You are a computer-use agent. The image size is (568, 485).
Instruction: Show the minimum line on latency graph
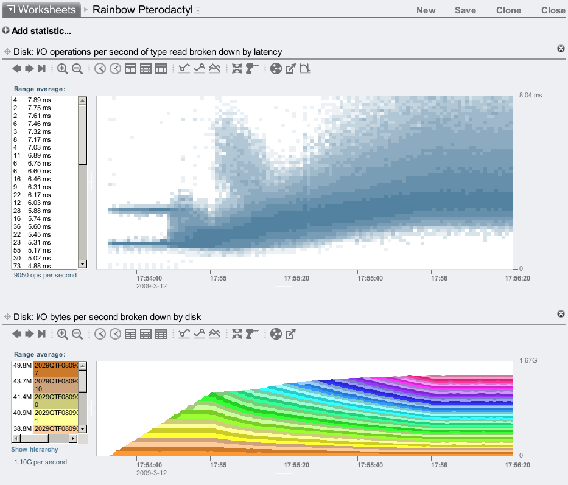[184, 69]
